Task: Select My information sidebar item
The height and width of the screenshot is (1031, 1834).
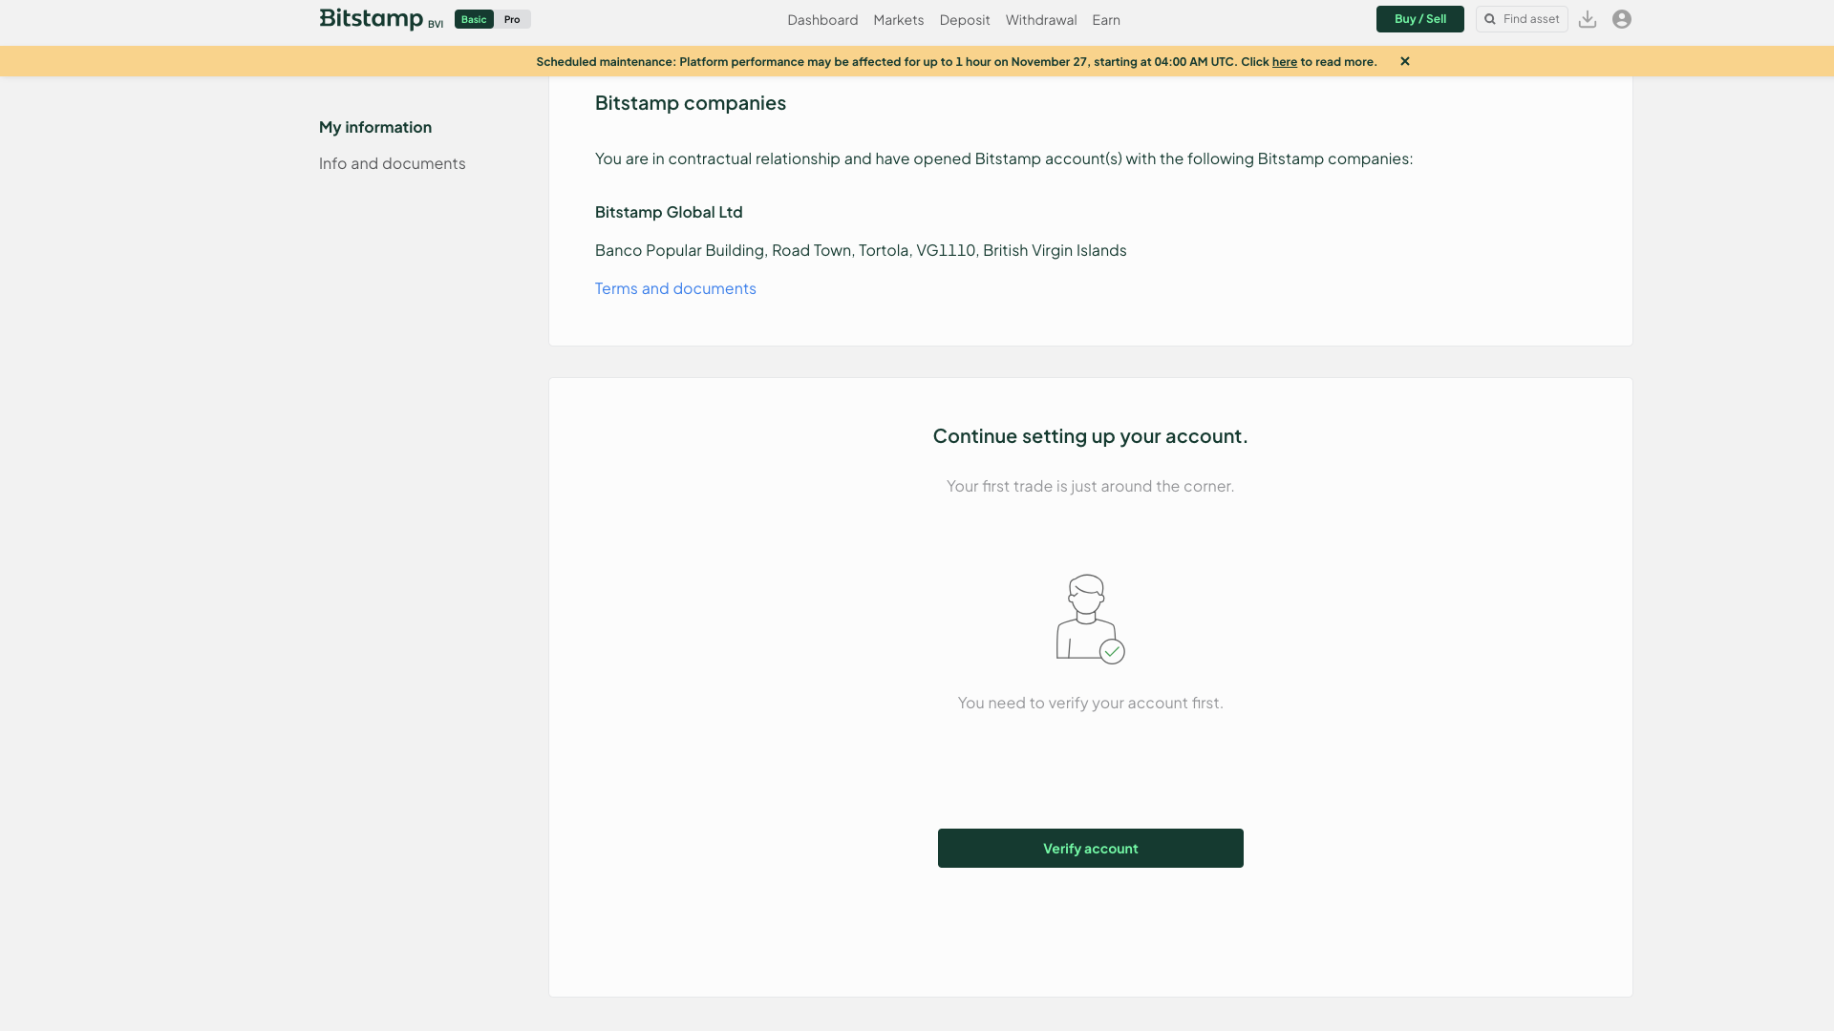Action: (x=375, y=127)
